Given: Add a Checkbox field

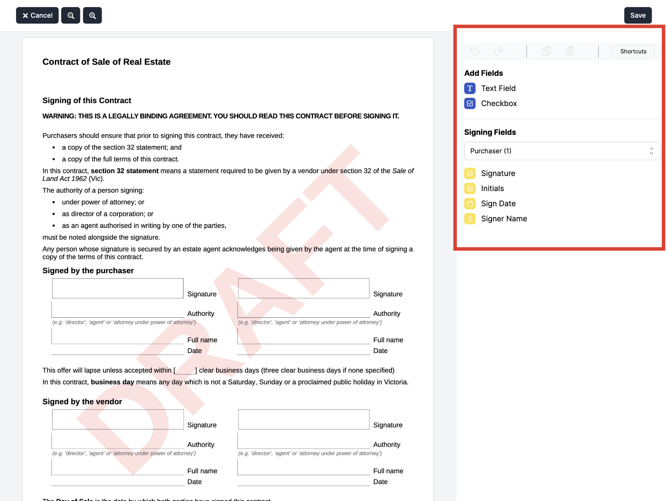Looking at the screenshot, I should [499, 103].
